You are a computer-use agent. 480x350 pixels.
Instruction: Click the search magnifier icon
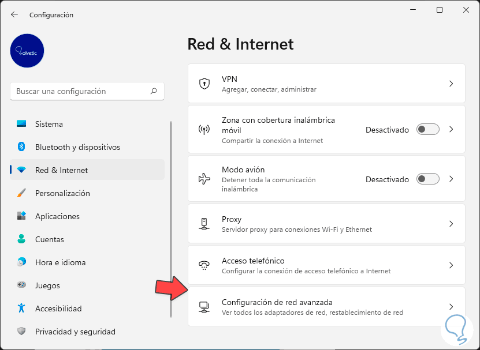(154, 91)
